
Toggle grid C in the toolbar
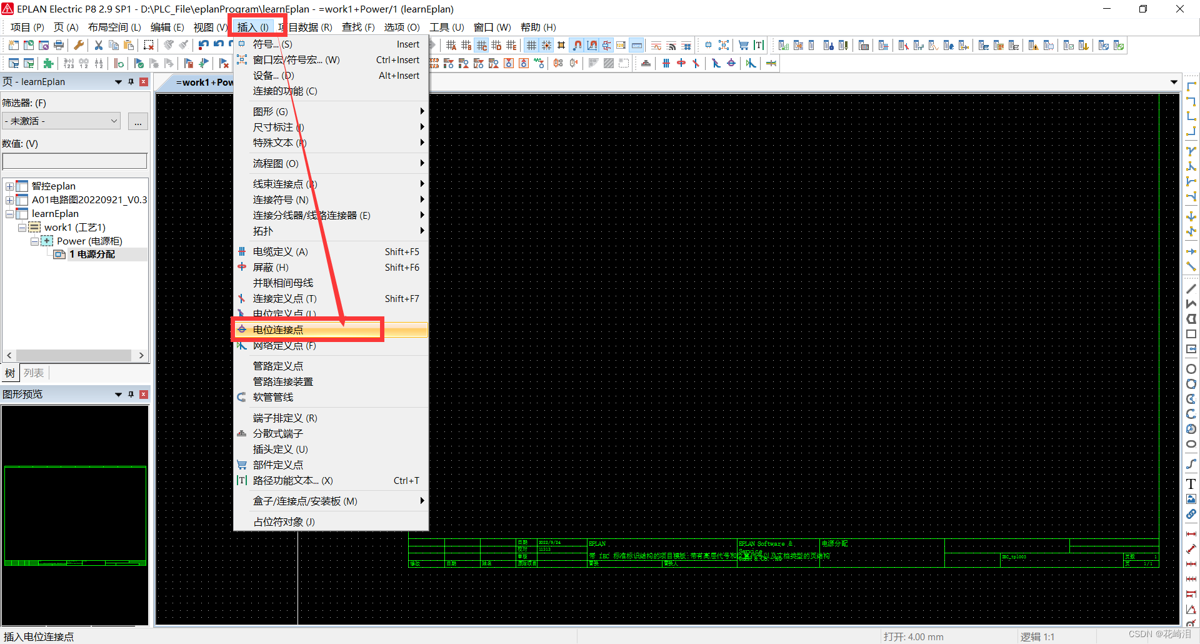tap(481, 45)
